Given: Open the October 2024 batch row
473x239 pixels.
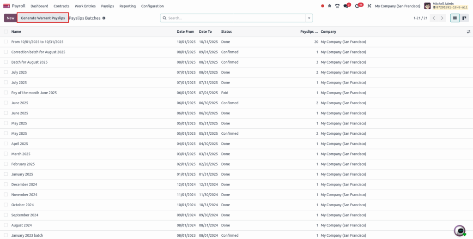Looking at the screenshot, I should tap(236, 205).
